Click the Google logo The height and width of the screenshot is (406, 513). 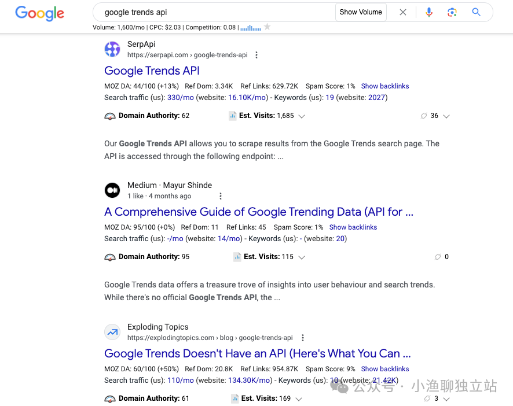pos(39,13)
